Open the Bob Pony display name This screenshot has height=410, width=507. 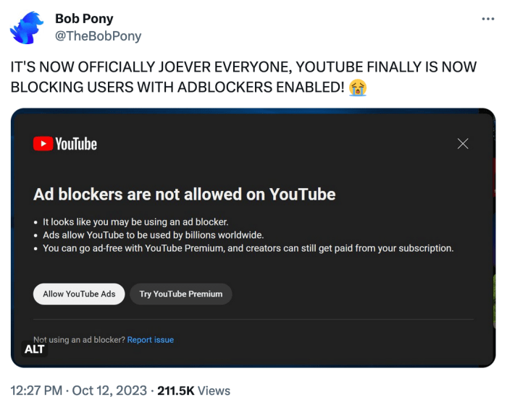(x=84, y=19)
